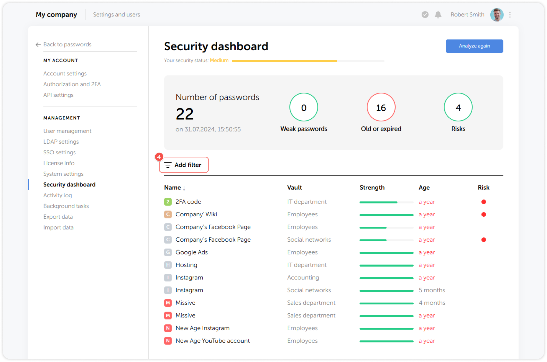Select the Google Ads entry icon
547x362 pixels.
(168, 252)
